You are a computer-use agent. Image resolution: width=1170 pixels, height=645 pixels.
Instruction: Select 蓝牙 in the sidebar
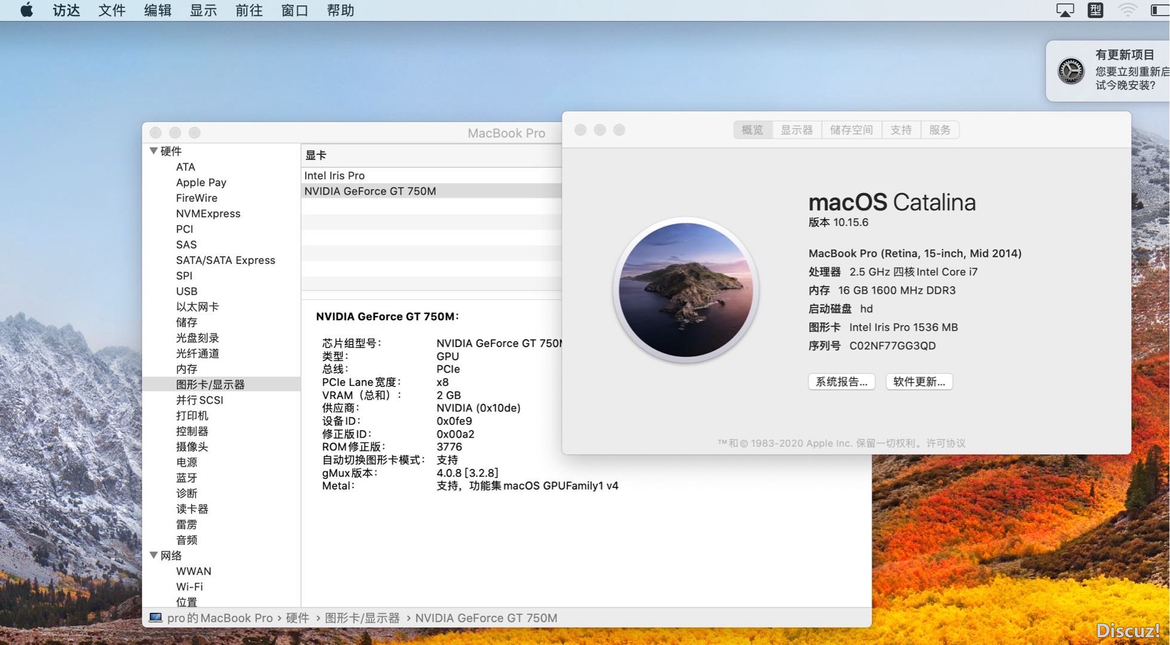click(x=186, y=477)
